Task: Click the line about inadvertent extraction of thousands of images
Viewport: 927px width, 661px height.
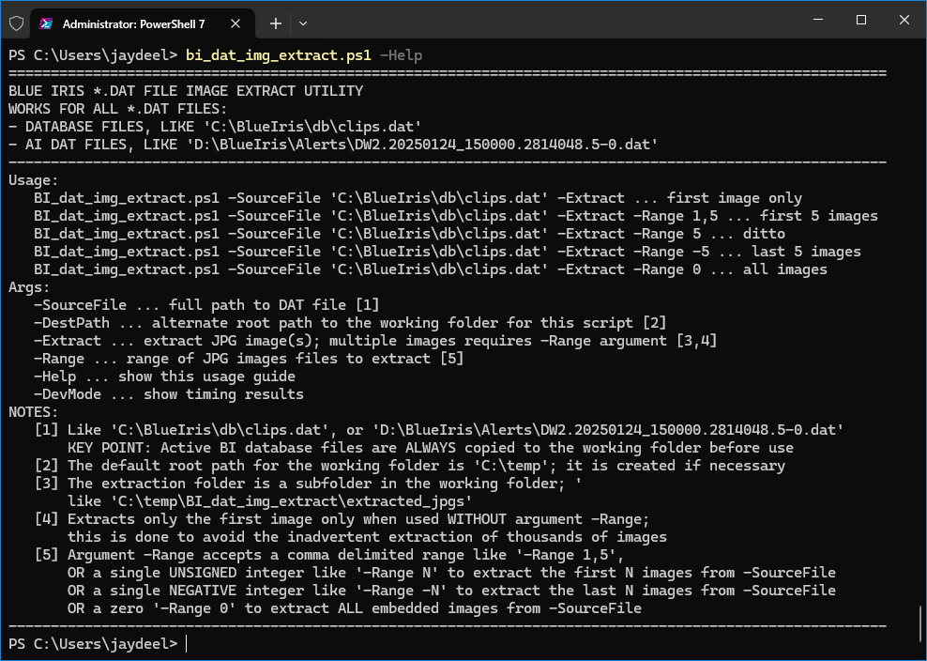Action: point(367,537)
